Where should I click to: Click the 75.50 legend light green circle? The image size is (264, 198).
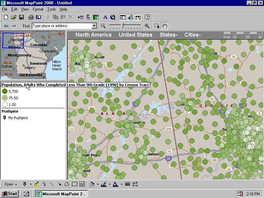(5, 98)
